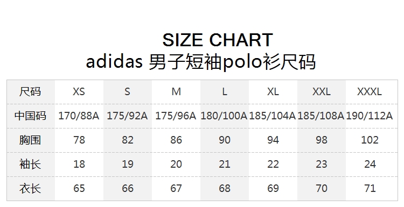This screenshot has width=404, height=207.
Task: Select the XXXL size column header
Action: (x=370, y=92)
